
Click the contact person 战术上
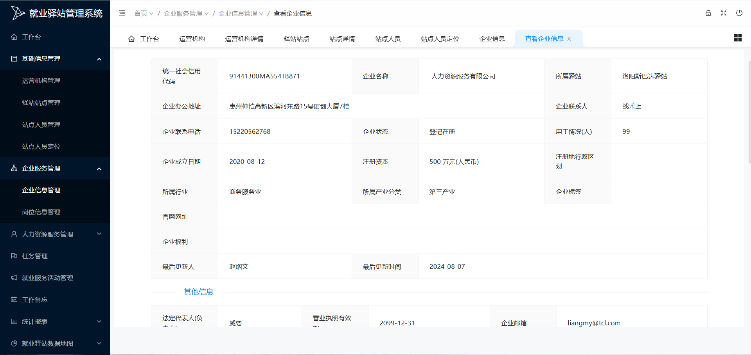632,106
